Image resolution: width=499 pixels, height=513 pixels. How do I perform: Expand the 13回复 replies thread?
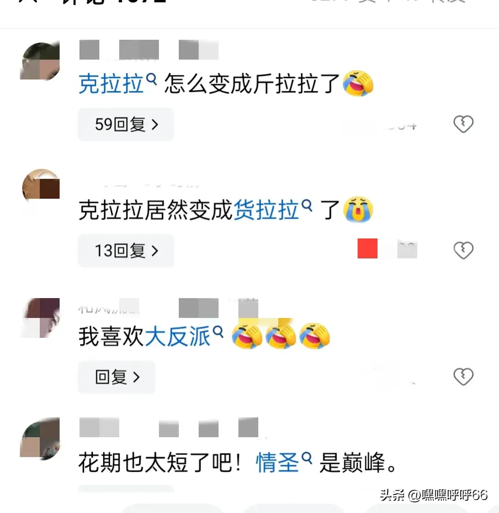pos(126,250)
